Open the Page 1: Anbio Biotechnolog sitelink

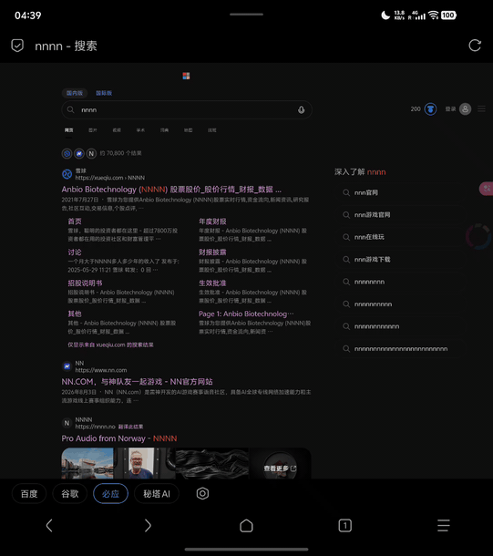pos(246,314)
